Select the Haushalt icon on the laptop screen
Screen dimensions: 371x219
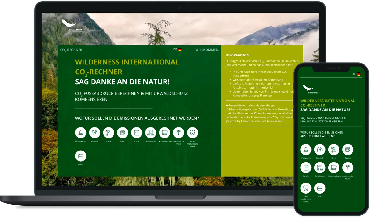(x=95, y=133)
